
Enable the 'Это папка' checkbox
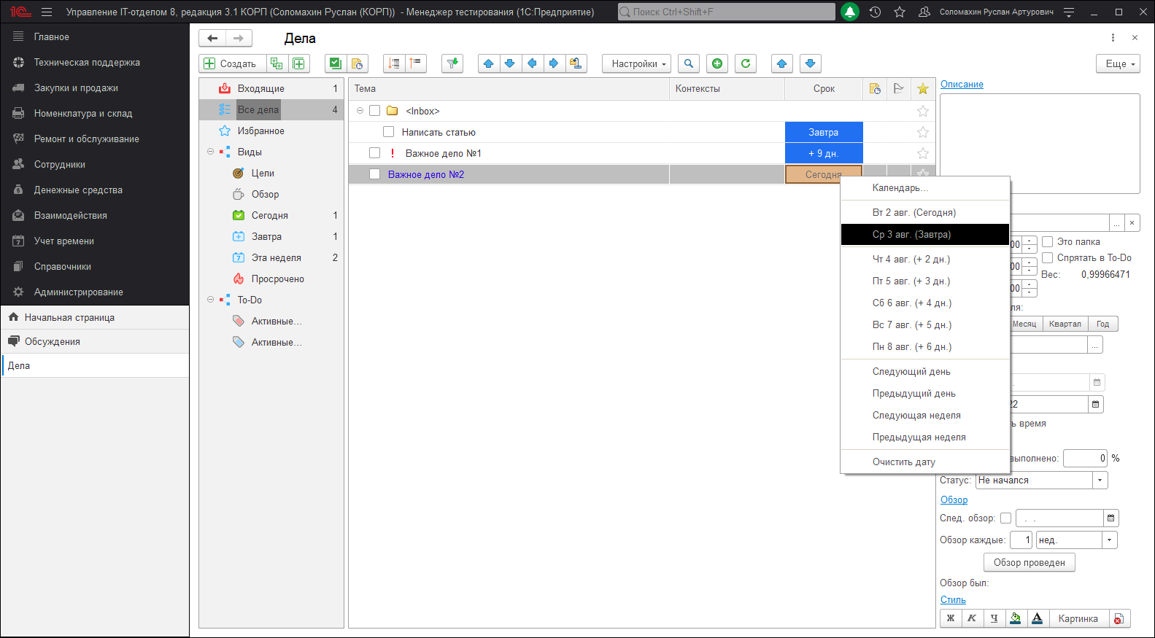1048,241
